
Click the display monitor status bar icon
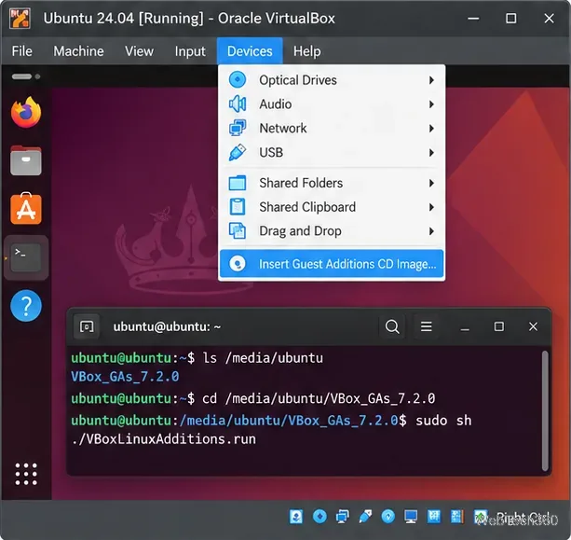tap(411, 517)
